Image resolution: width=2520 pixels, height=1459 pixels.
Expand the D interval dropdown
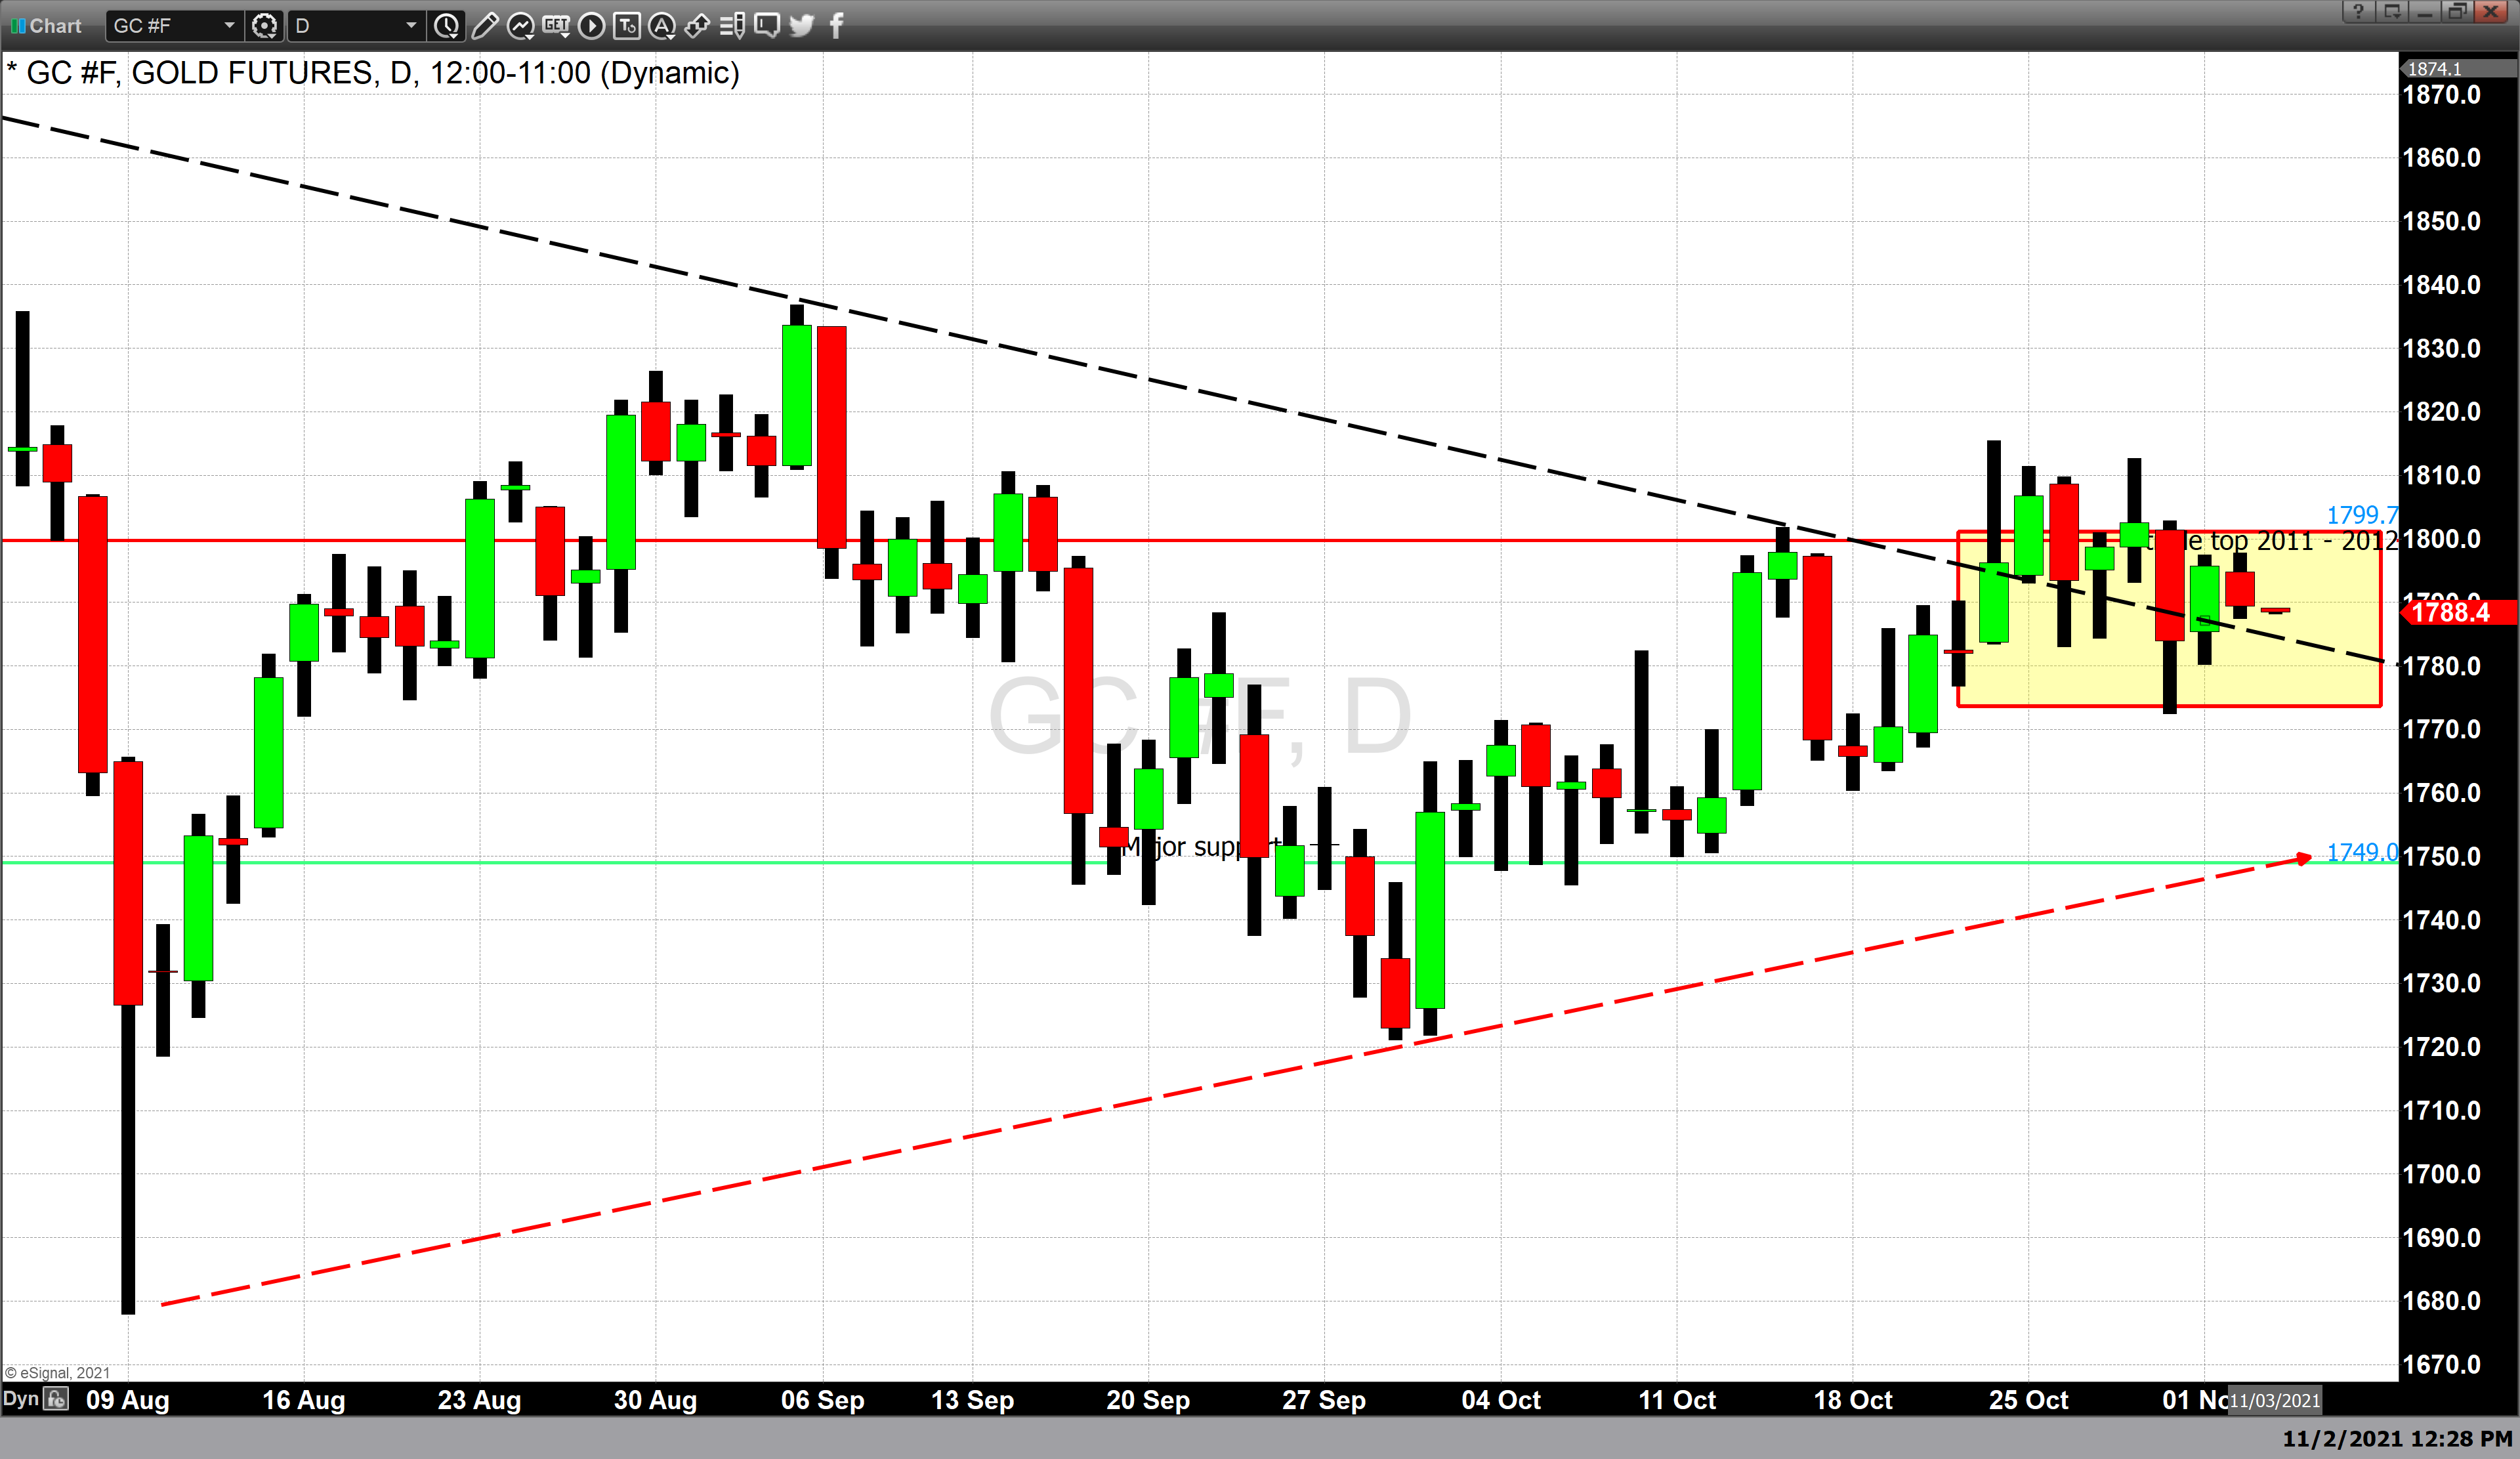[x=410, y=26]
